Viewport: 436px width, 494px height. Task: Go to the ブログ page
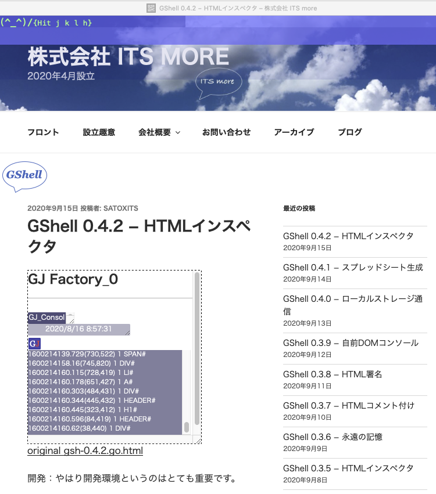point(349,132)
